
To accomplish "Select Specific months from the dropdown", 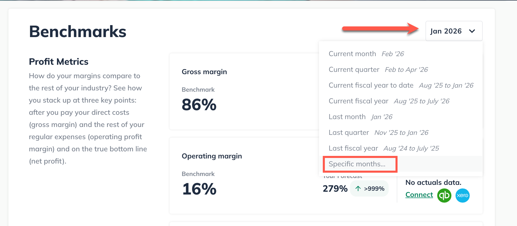I will [357, 164].
